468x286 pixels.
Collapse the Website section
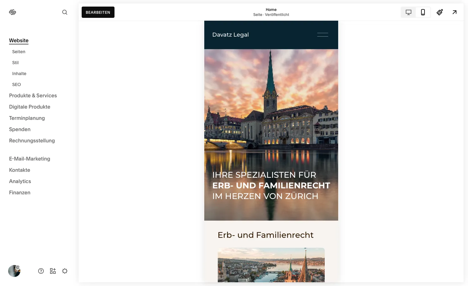(19, 40)
